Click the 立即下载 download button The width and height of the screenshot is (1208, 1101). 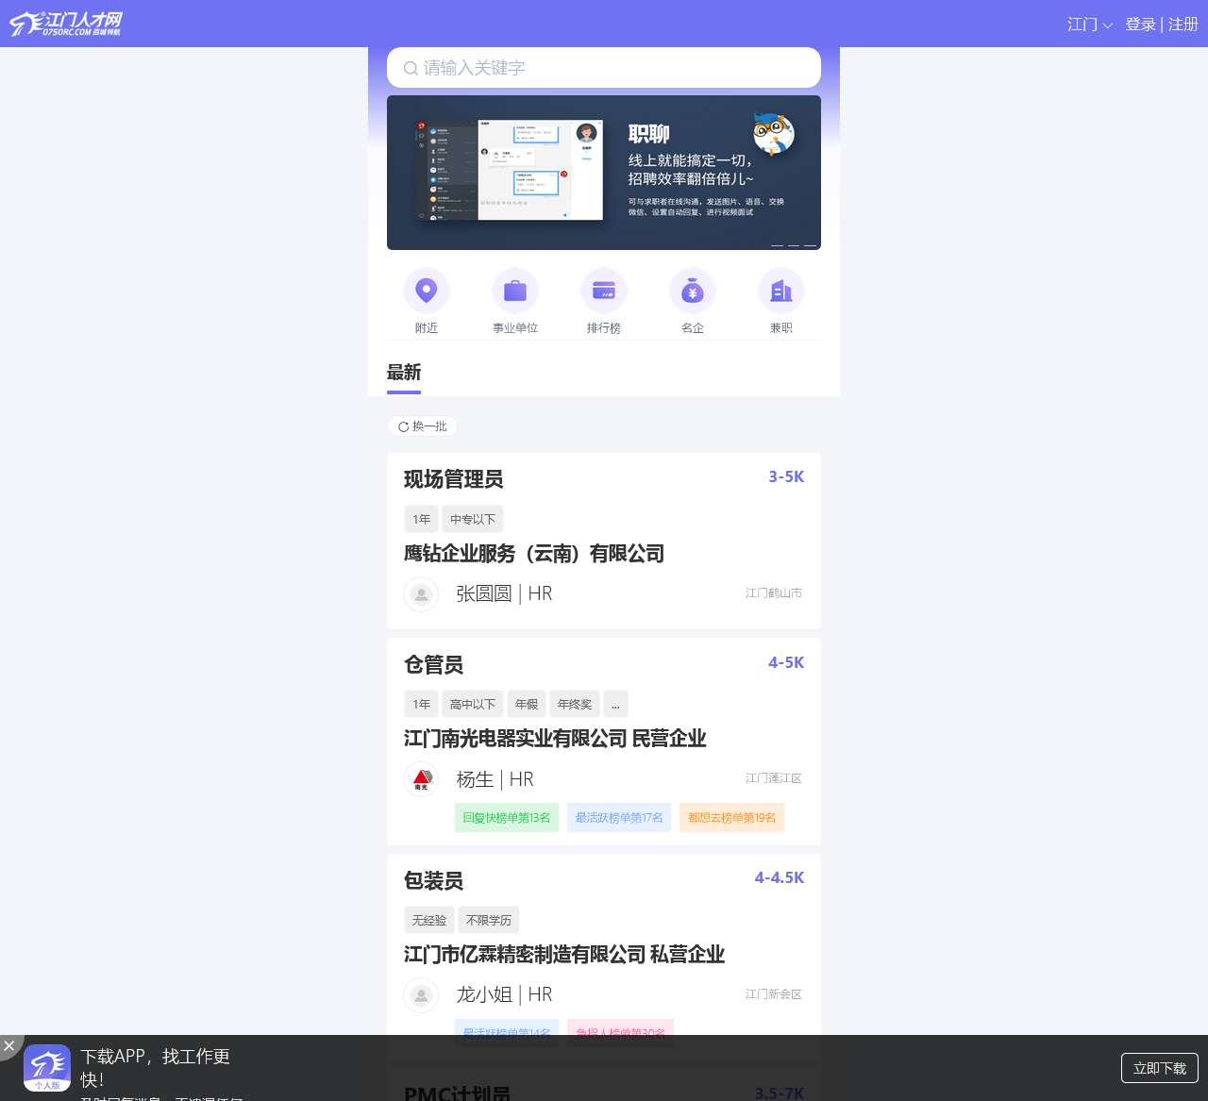point(1160,1068)
